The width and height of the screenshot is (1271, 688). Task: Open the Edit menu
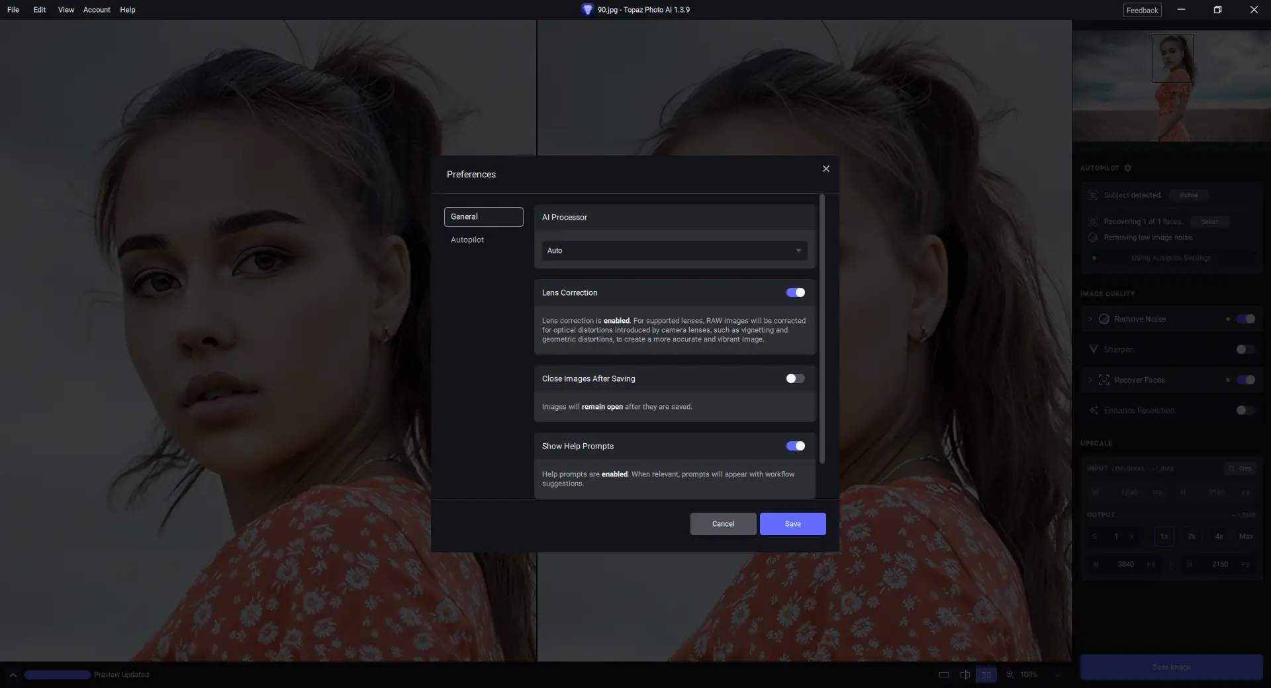click(x=40, y=10)
